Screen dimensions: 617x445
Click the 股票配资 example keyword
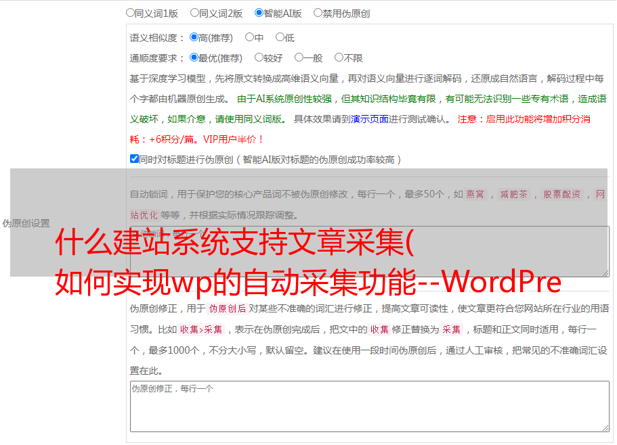point(562,194)
